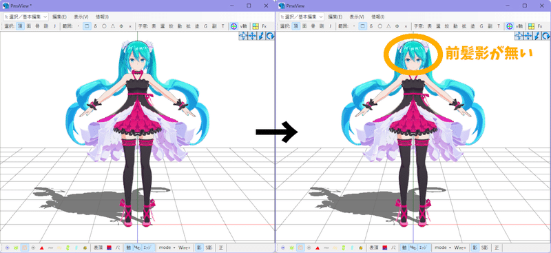Toggle S影 self-shadow in left bottom toolbar

pyautogui.click(x=209, y=247)
